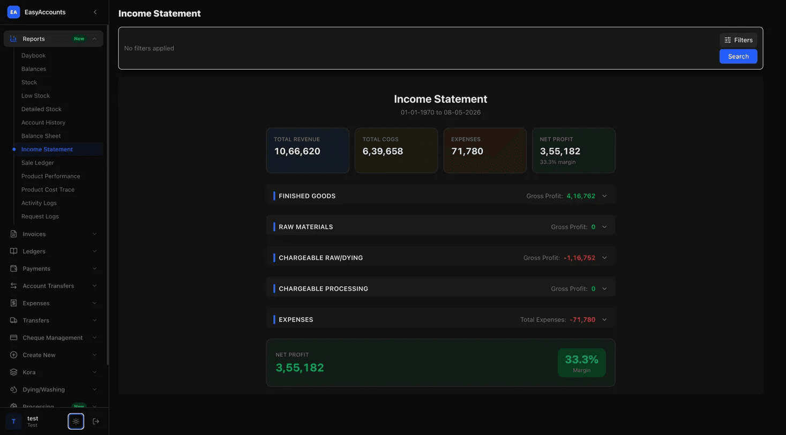Click the EasyAccounts EA logo icon
The height and width of the screenshot is (435, 786).
[x=13, y=12]
